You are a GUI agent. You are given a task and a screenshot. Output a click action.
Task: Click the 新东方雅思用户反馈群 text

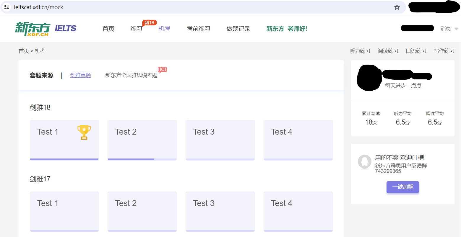point(401,166)
